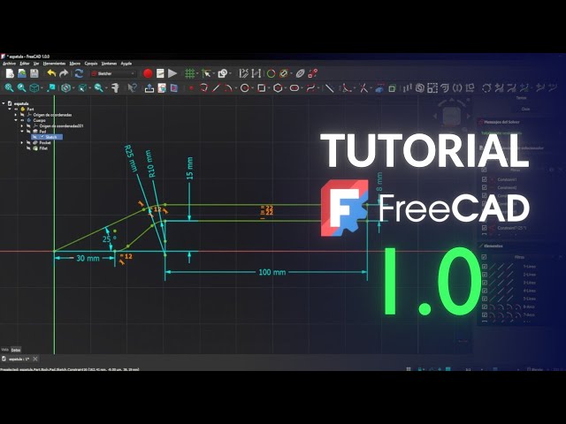Open the Ver menu
The image size is (566, 424).
(x=36, y=64)
